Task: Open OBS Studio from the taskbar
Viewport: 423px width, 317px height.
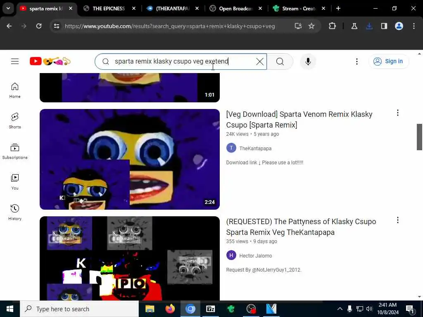Action: pyautogui.click(x=251, y=309)
